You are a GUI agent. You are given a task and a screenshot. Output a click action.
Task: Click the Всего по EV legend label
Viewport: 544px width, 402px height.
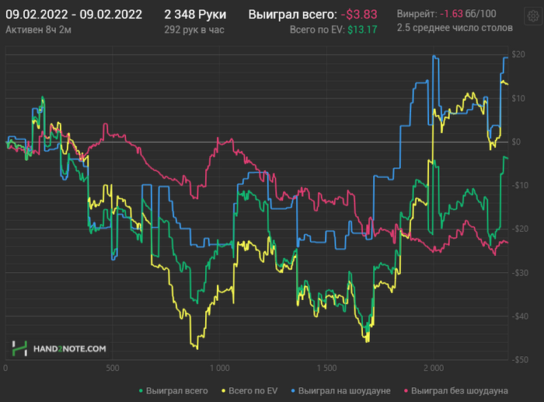(x=253, y=391)
